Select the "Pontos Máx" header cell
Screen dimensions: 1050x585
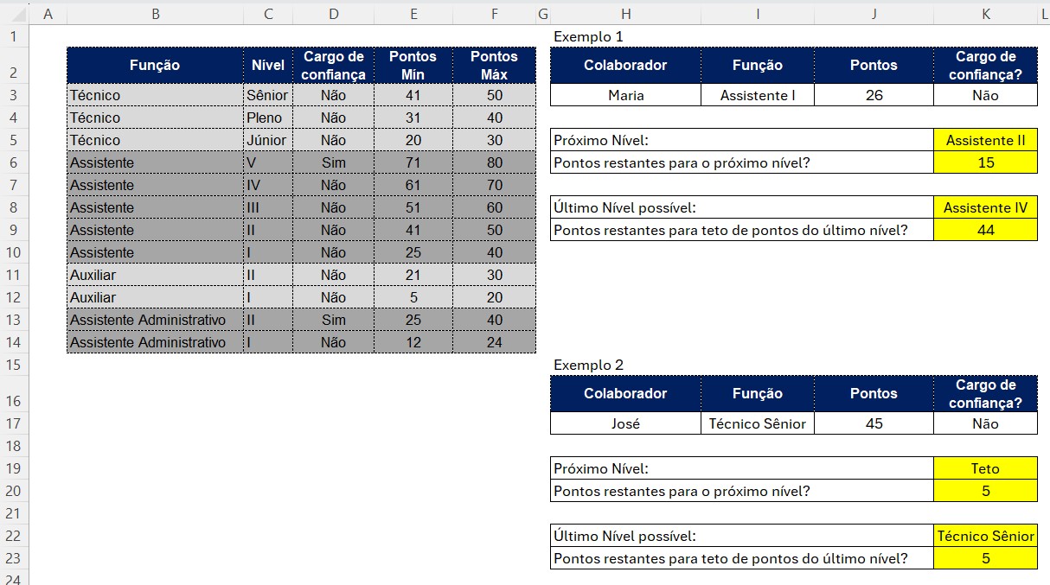[494, 65]
